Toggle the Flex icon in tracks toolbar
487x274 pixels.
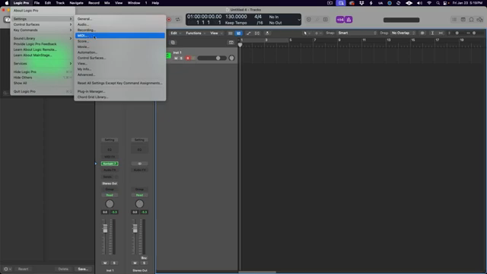257,33
